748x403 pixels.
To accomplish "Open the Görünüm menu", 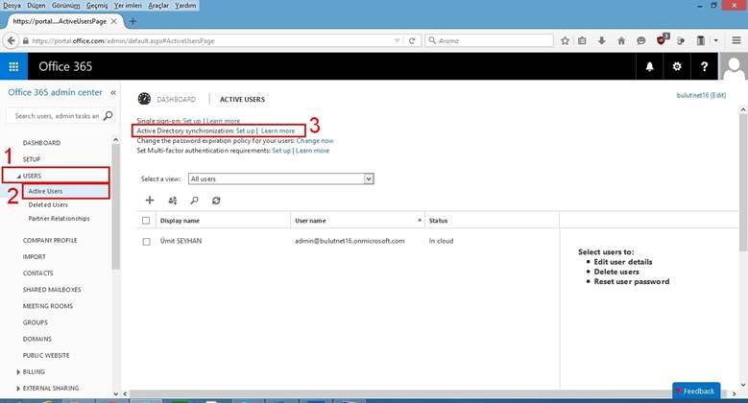I will [x=66, y=5].
